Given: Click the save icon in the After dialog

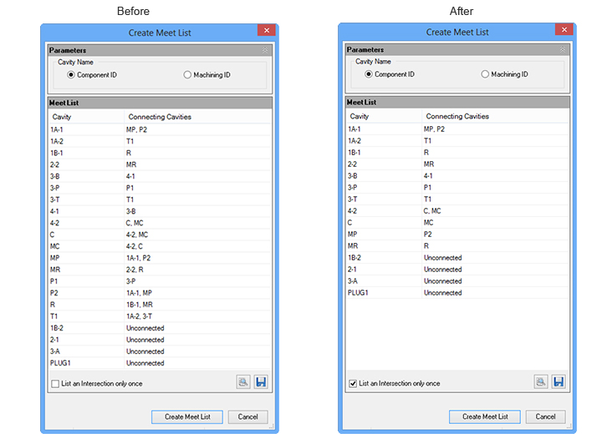Looking at the screenshot, I should pos(559,382).
